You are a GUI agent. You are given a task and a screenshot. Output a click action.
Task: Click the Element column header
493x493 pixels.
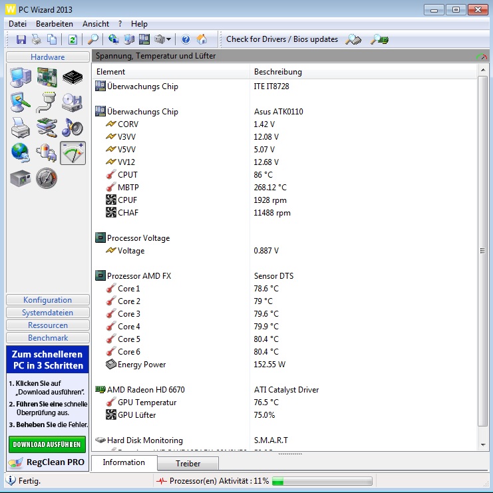[x=171, y=72]
